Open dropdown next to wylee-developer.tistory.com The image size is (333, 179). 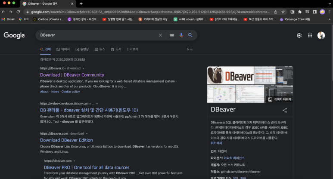click(97, 104)
